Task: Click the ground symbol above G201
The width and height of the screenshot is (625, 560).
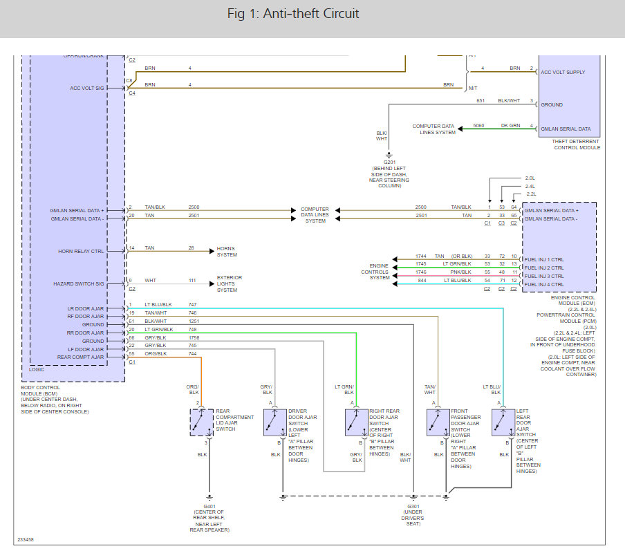Action: click(x=389, y=156)
